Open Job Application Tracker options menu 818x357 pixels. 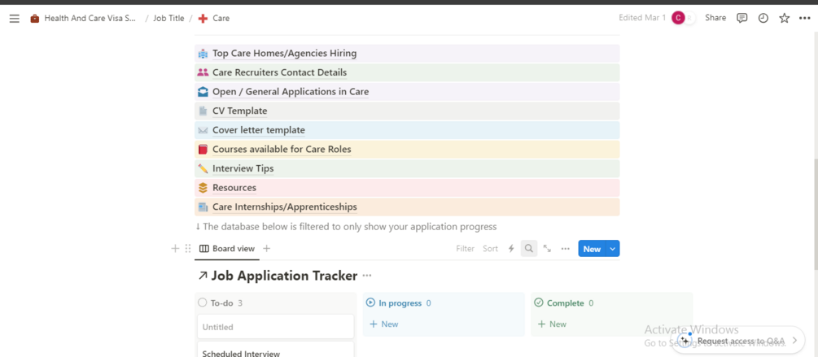pyautogui.click(x=367, y=276)
